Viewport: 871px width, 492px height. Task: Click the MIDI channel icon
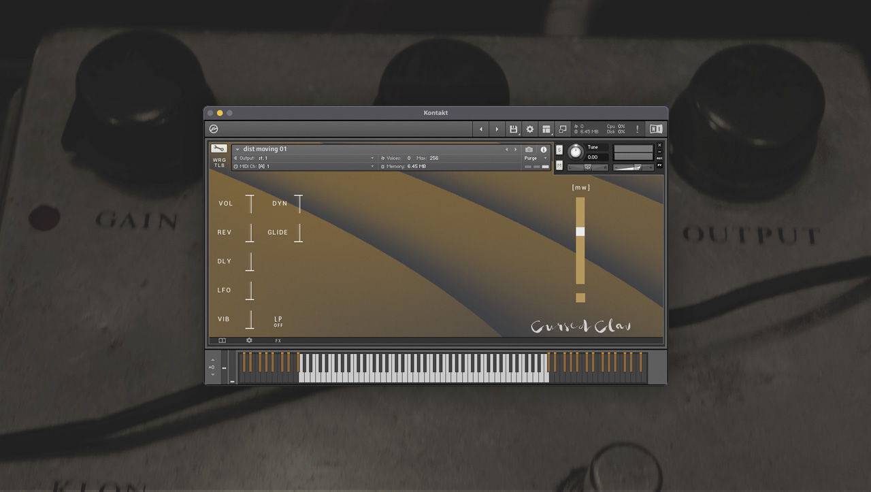pos(236,166)
